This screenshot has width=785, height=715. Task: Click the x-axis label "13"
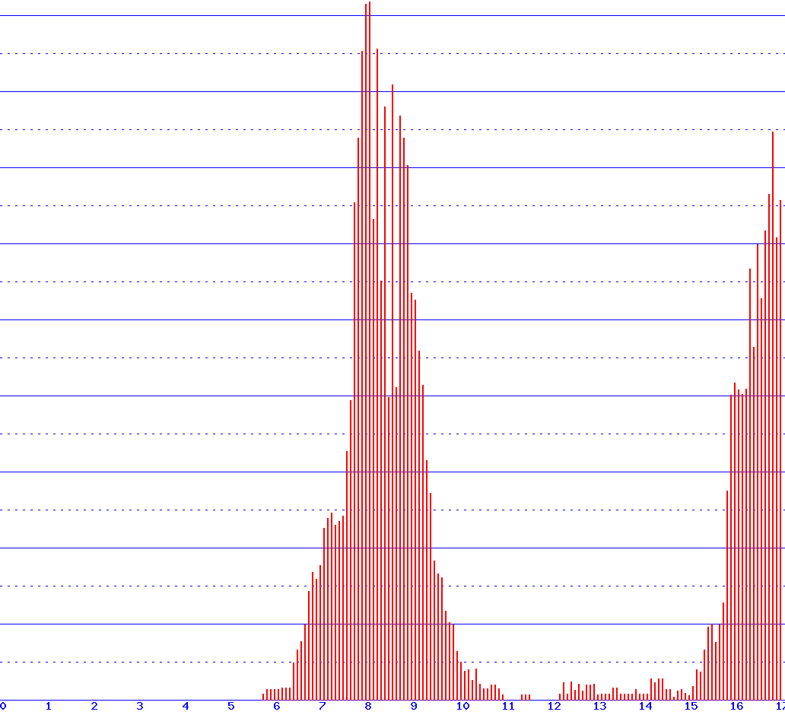[599, 707]
